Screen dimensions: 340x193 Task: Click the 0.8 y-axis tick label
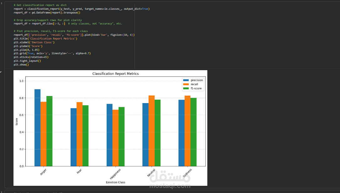pyautogui.click(x=21, y=98)
